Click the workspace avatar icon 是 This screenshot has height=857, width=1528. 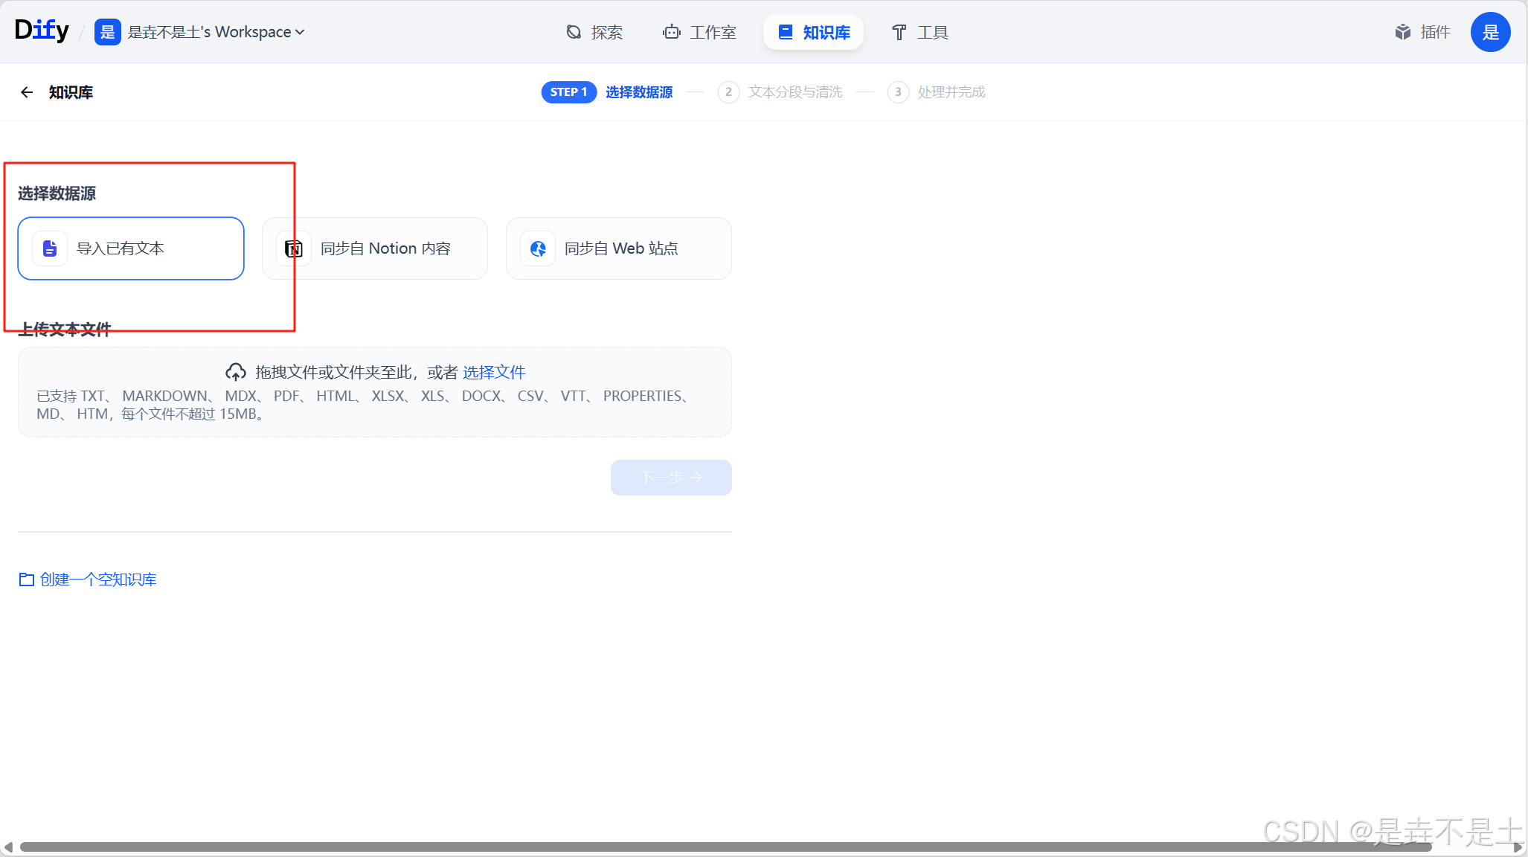click(x=107, y=32)
